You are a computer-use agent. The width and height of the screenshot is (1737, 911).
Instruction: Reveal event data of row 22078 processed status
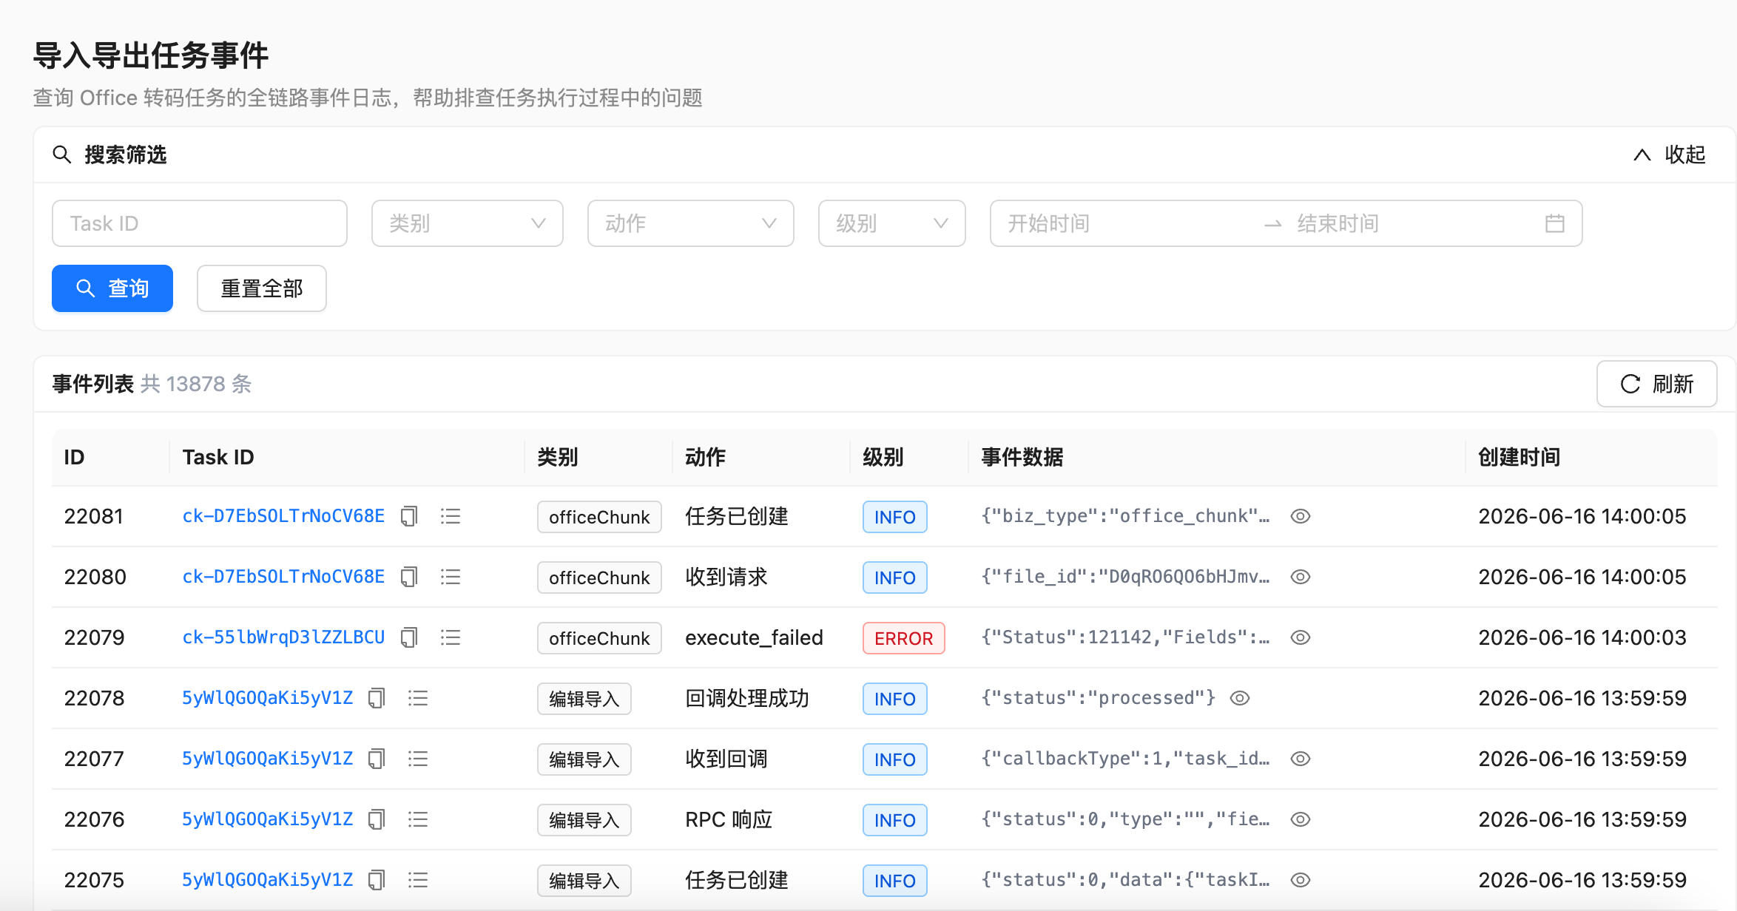1240,698
